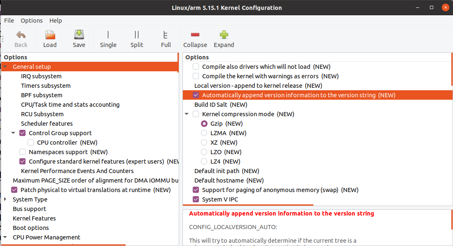The width and height of the screenshot is (453, 246).
Task: Toggle Support for paging of anonymous memory
Action: point(196,190)
